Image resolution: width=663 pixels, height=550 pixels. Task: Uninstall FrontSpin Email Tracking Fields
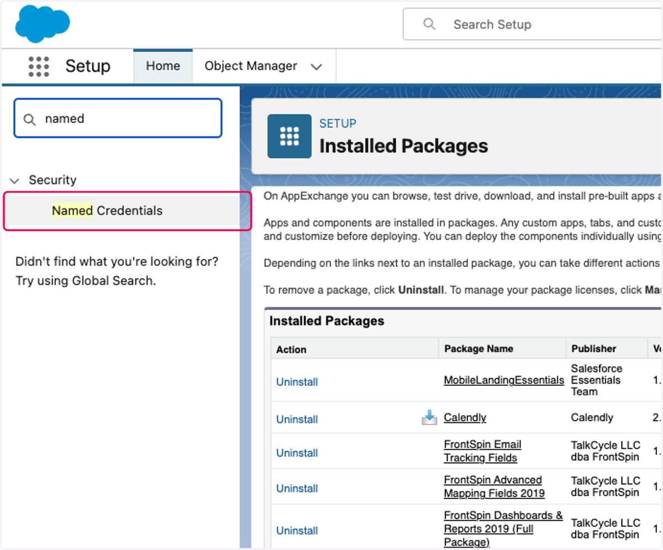tap(297, 453)
